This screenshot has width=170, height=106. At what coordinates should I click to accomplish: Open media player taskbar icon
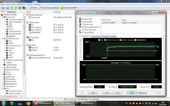click(x=12, y=103)
